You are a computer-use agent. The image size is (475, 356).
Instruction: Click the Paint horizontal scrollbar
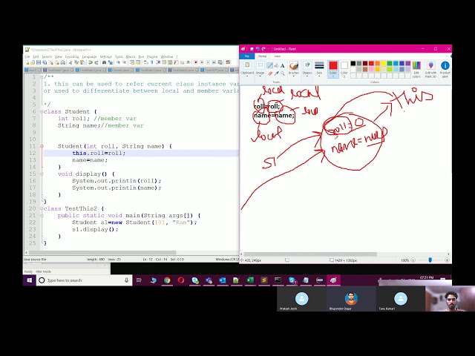click(x=310, y=254)
